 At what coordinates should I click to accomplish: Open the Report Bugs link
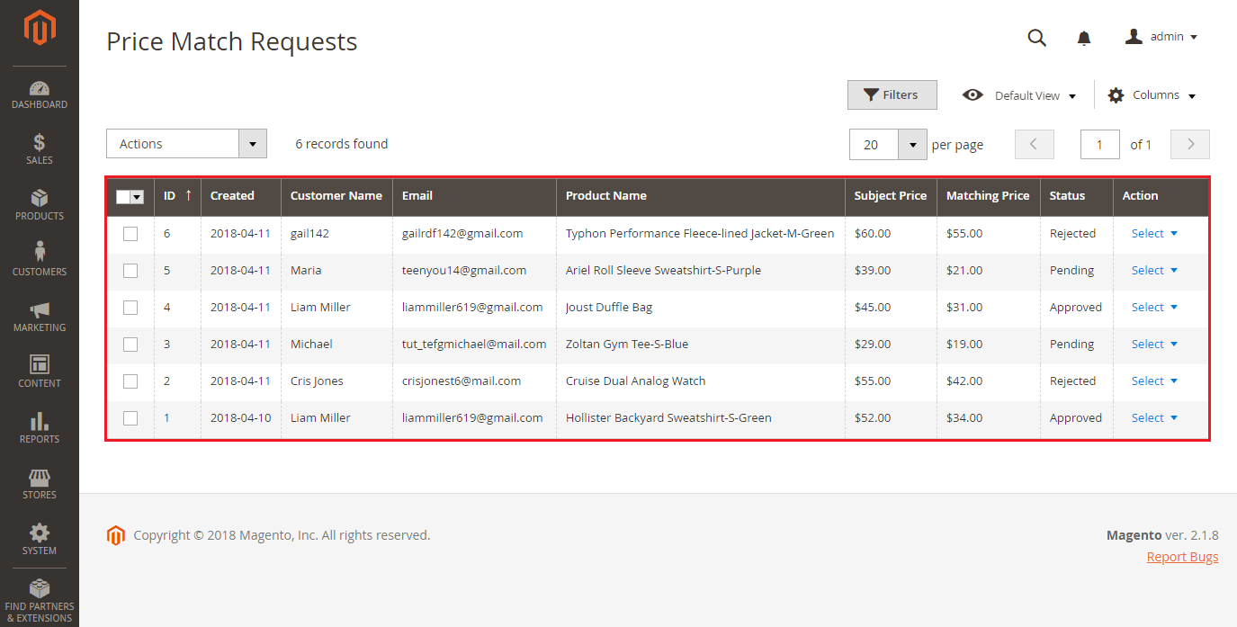[x=1182, y=556]
